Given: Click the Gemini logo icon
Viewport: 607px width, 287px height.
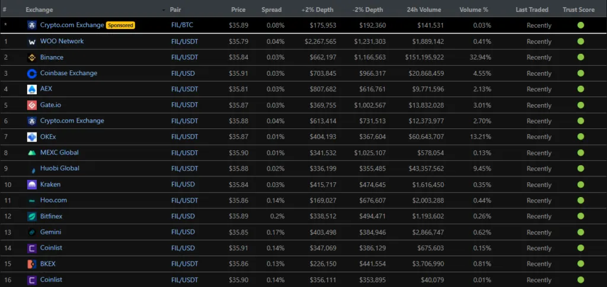Looking at the screenshot, I should point(32,232).
